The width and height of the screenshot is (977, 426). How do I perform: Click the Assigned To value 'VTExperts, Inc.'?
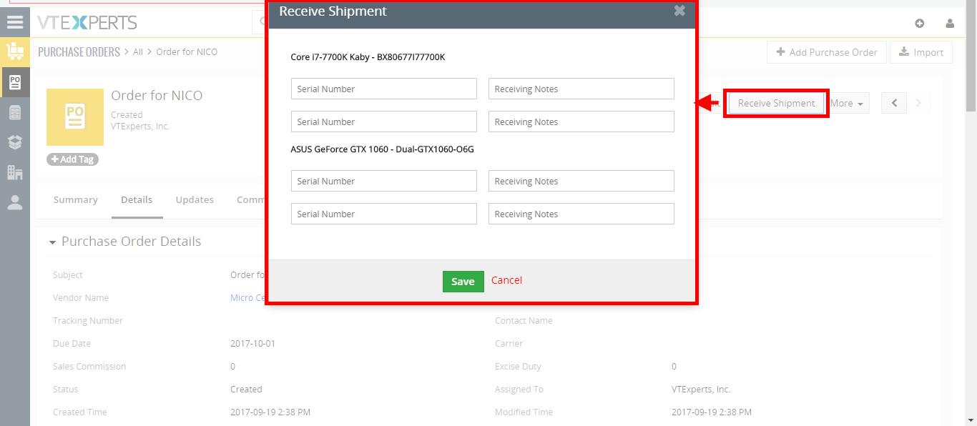tap(701, 390)
